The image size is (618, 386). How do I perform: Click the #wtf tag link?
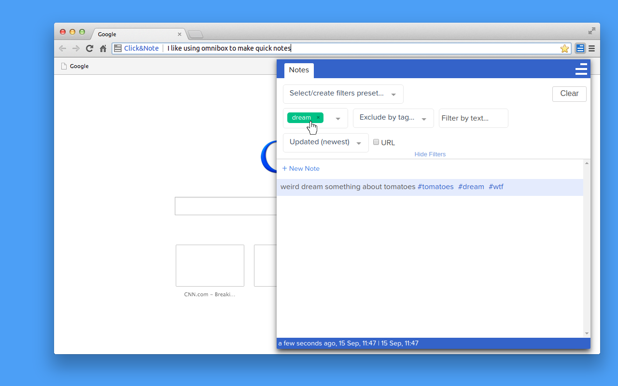[x=496, y=187]
